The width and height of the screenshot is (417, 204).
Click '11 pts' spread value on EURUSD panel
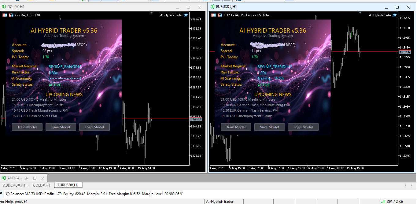[x=256, y=51]
